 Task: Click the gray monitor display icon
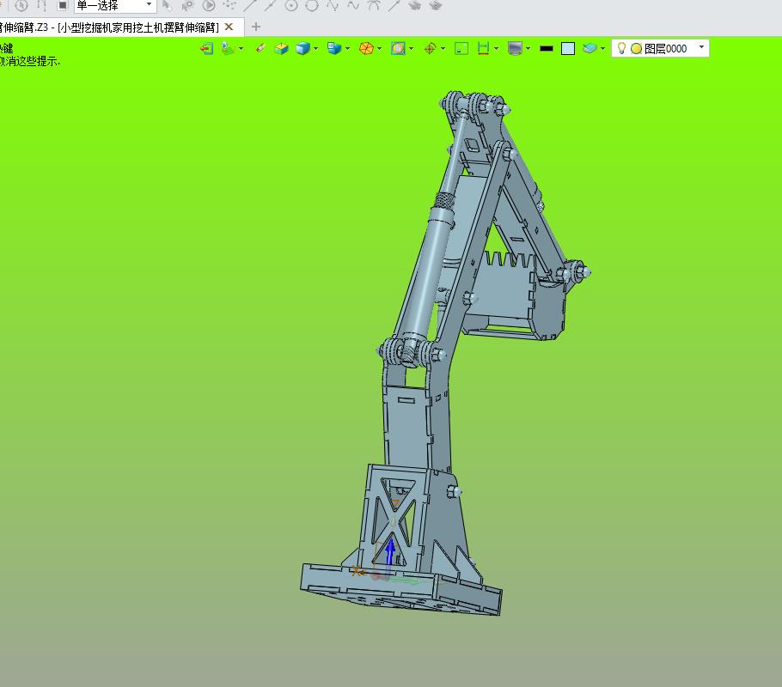[x=515, y=48]
